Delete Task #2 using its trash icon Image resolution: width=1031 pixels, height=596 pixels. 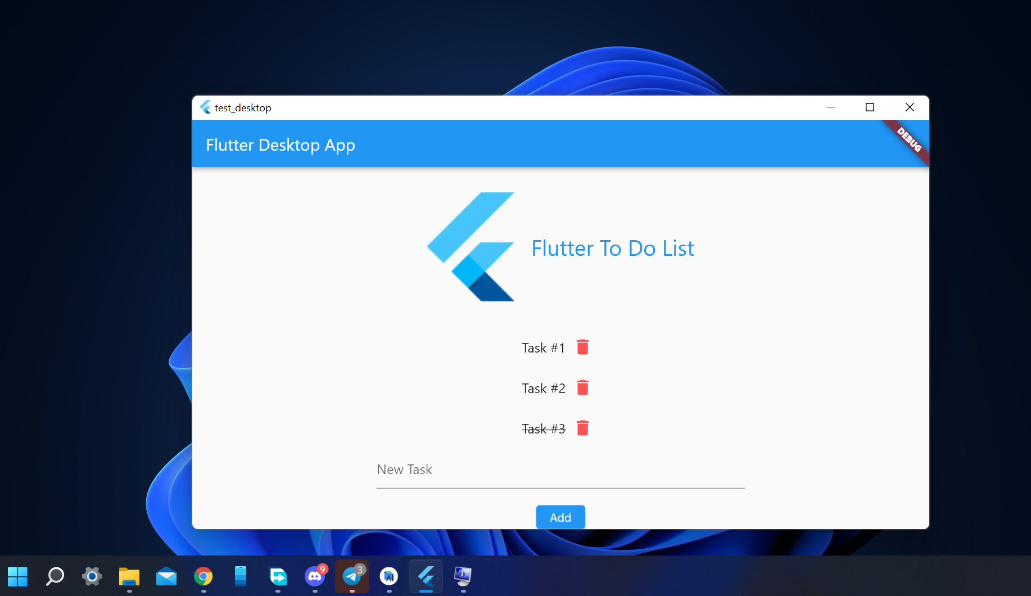click(582, 387)
